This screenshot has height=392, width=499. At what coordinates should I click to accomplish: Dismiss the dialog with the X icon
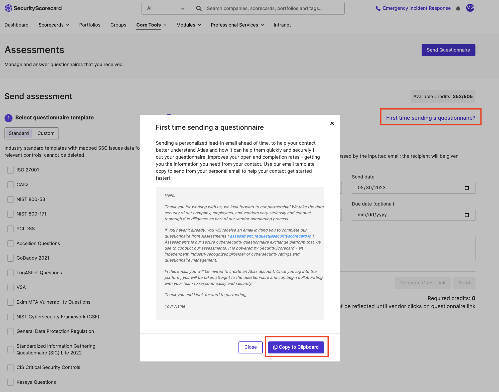(332, 123)
